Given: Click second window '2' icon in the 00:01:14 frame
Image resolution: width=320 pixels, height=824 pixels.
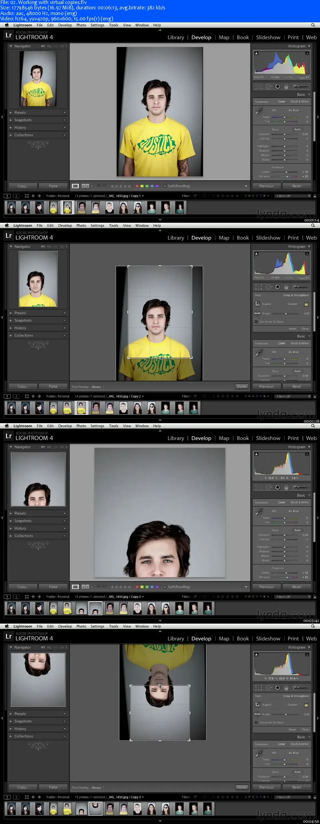Looking at the screenshot, I should point(16,196).
